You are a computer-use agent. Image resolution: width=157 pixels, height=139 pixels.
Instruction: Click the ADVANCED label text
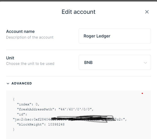22,83
